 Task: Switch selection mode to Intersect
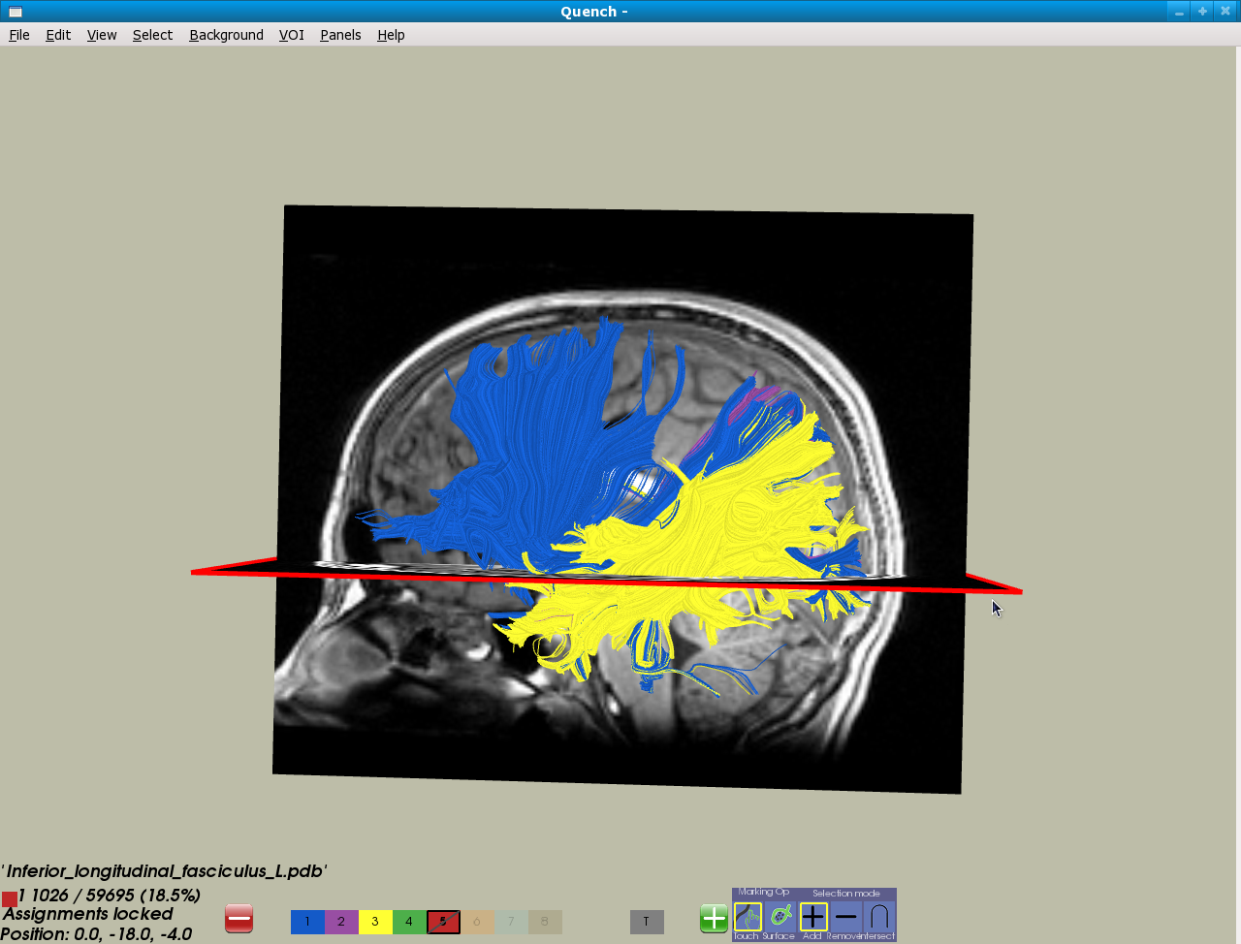(x=878, y=917)
